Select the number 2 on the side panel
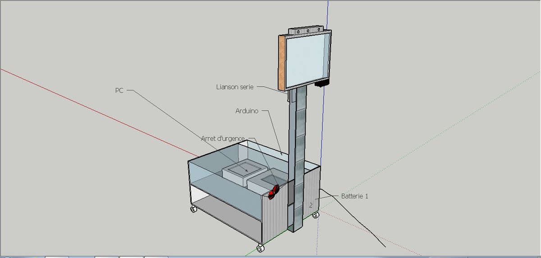 [x=311, y=205]
